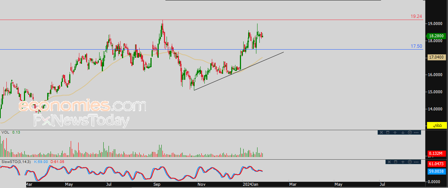Select the red 61.0473 stochastic tag
The width and height of the screenshot is (448, 188).
[436, 164]
